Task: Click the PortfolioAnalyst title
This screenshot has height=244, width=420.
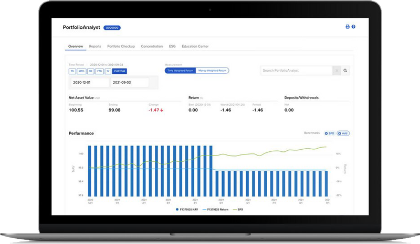Action: [x=81, y=27]
